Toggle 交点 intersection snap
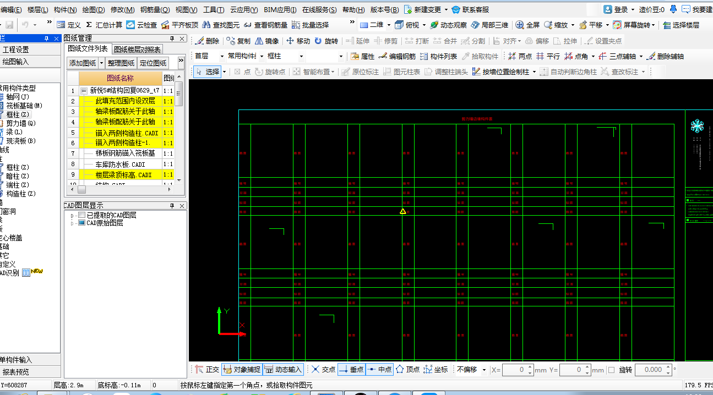This screenshot has height=395, width=713. [x=324, y=370]
